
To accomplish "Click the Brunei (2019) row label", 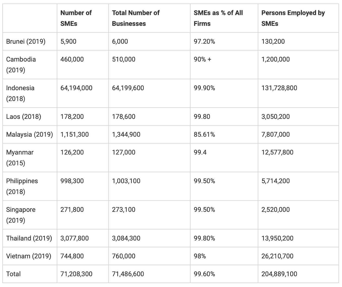I will [x=26, y=41].
